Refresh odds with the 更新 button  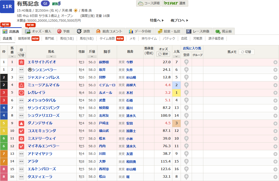coord(163,54)
